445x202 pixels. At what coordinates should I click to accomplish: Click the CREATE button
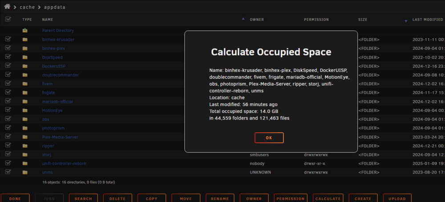[363, 198]
